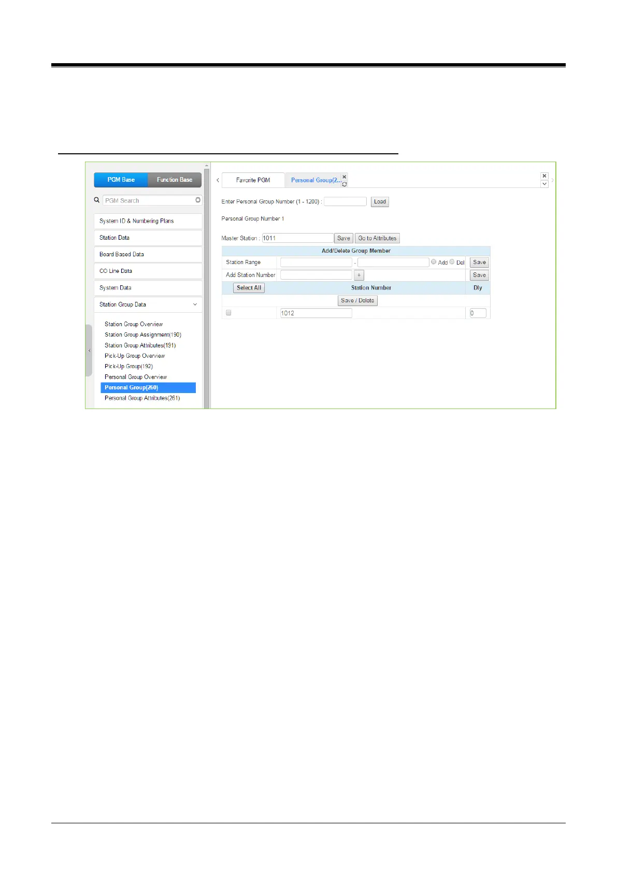The image size is (617, 872).
Task: Open Personal Group Attributes(261)
Action: 142,398
